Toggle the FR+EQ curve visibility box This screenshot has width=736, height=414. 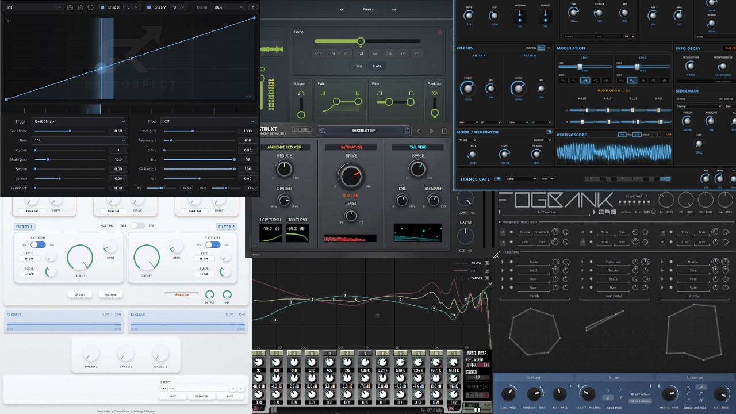click(487, 263)
